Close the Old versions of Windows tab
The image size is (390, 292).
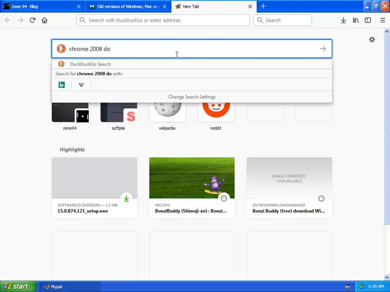[165, 6]
